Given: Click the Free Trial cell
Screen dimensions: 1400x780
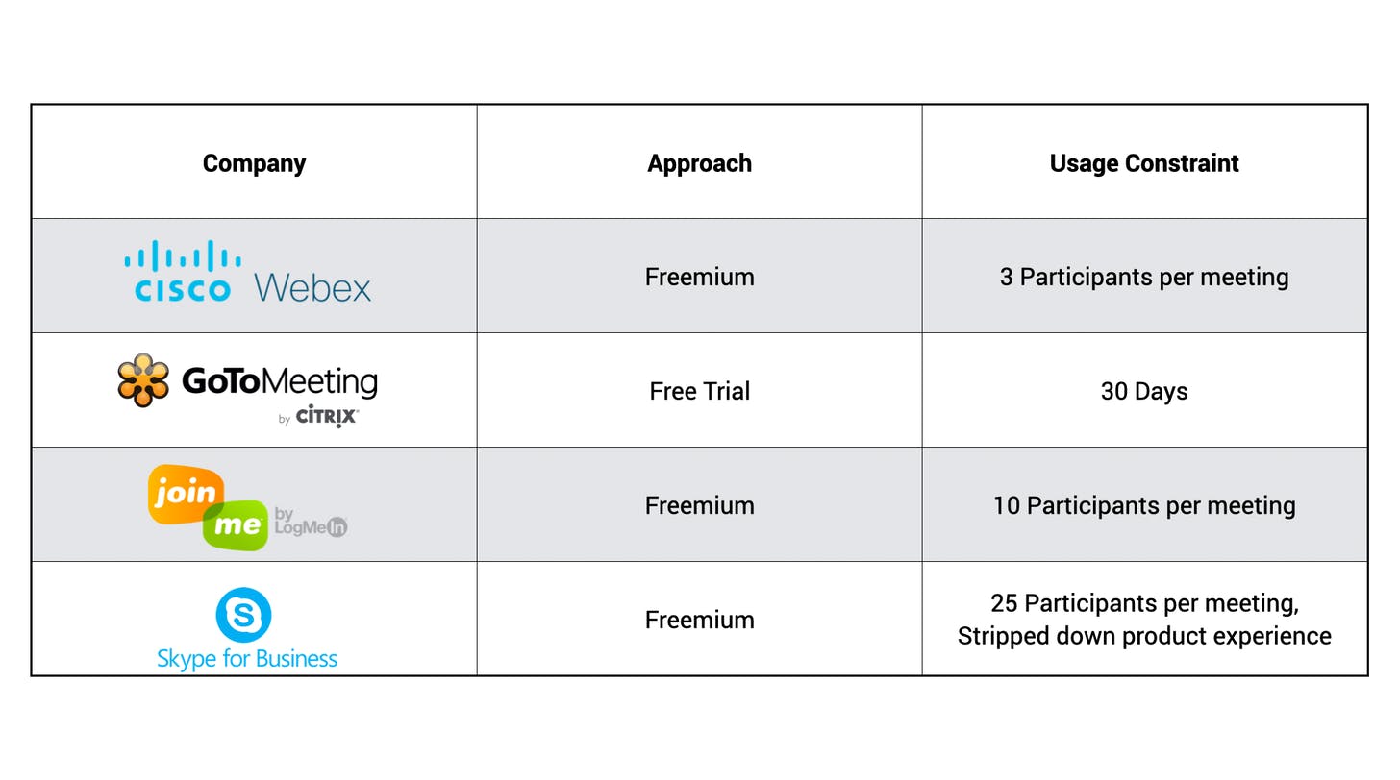Looking at the screenshot, I should (x=699, y=391).
